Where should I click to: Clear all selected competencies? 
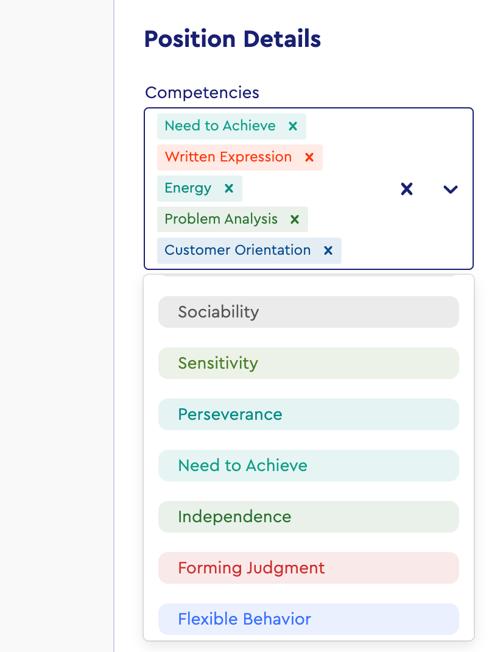(x=407, y=189)
